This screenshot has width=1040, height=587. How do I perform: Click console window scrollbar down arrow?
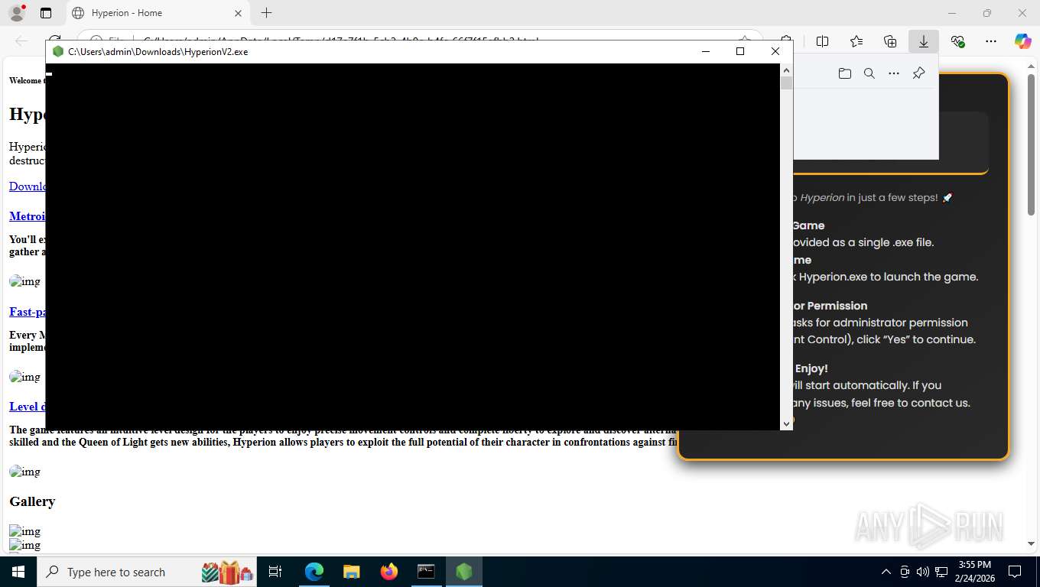point(786,423)
